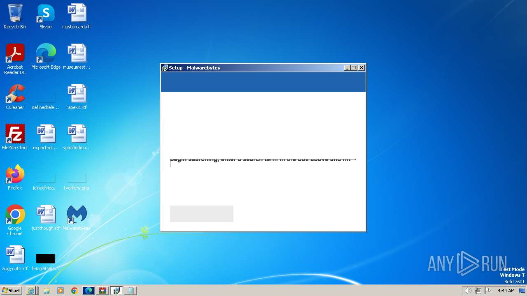Switch to the WinRAR taskbar button
The width and height of the screenshot is (527, 296).
[x=103, y=291]
